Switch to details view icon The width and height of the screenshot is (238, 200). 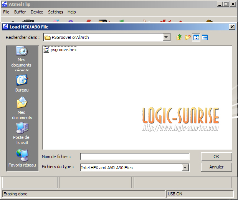(205, 37)
